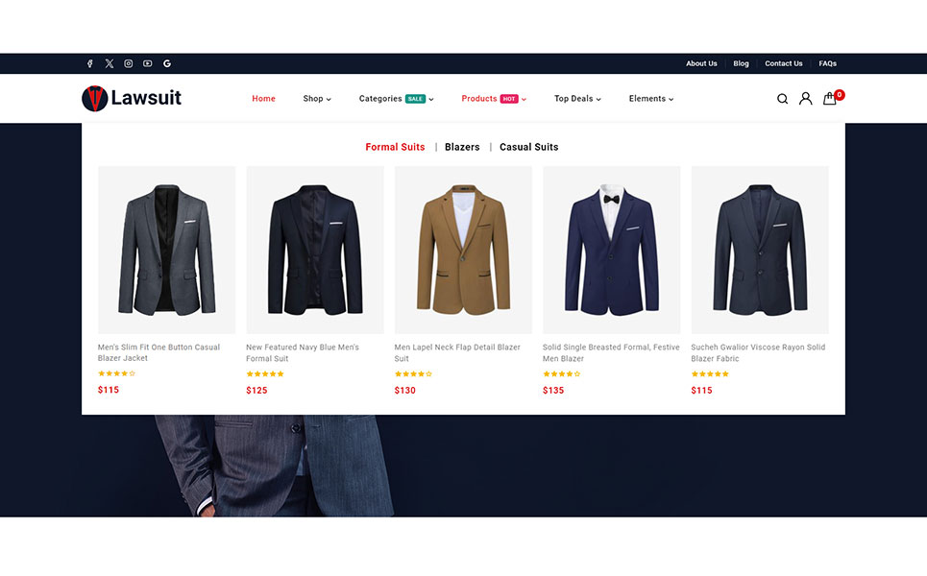Expand the Categories SALE dropdown
This screenshot has height=576, width=927.
[x=396, y=99]
